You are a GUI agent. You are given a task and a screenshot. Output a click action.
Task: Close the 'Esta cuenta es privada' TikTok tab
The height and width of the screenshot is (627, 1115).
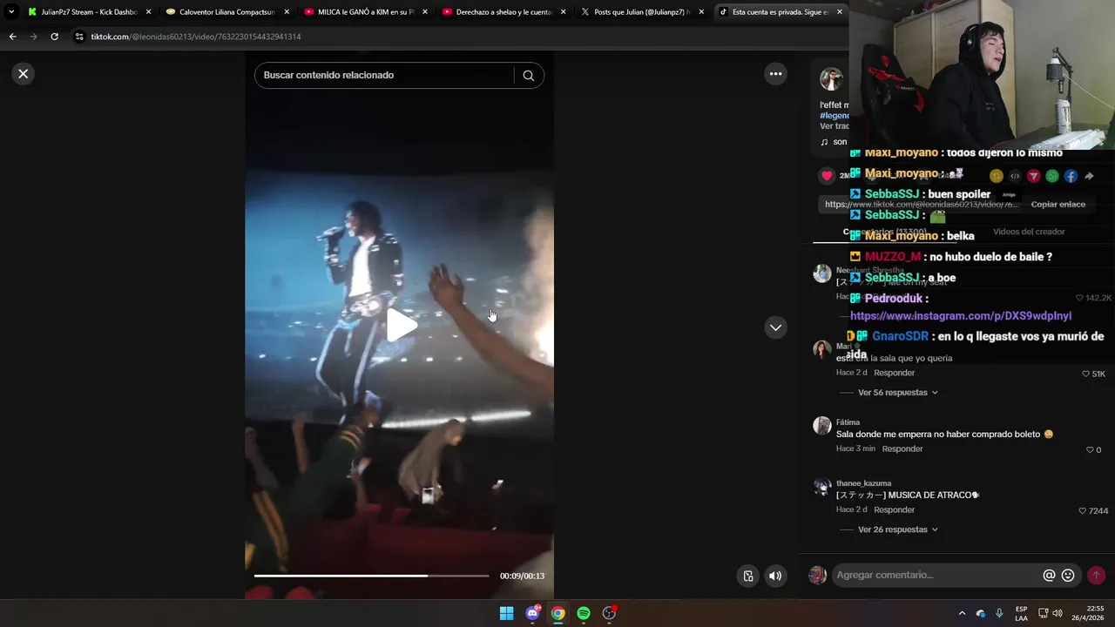[840, 12]
